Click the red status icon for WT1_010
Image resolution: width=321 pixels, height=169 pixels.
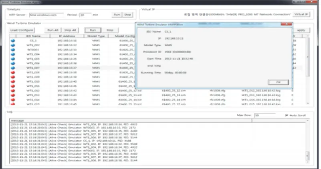[x=13, y=82]
